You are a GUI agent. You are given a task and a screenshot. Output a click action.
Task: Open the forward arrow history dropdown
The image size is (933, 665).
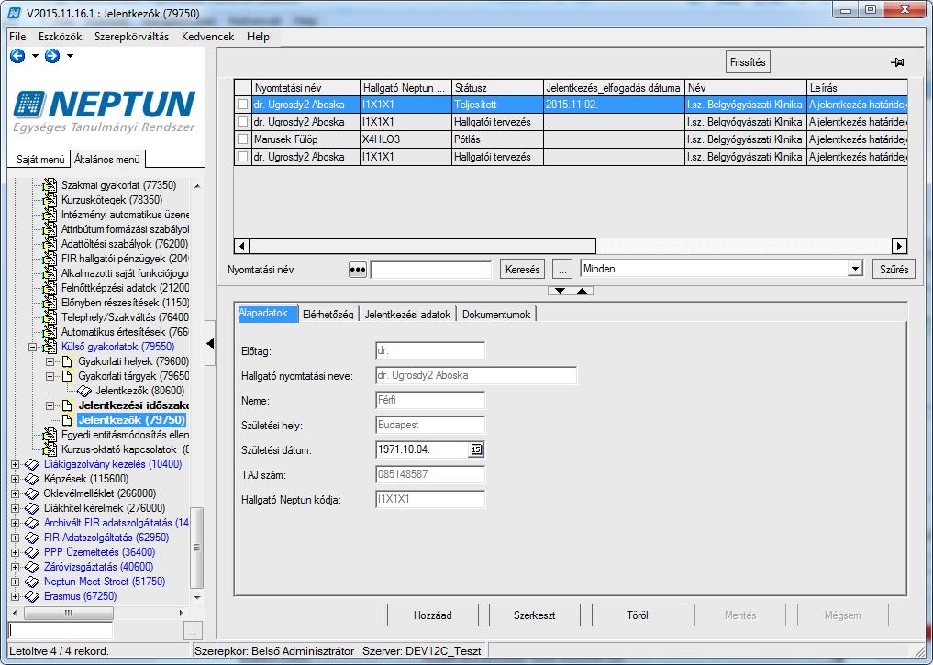click(71, 56)
